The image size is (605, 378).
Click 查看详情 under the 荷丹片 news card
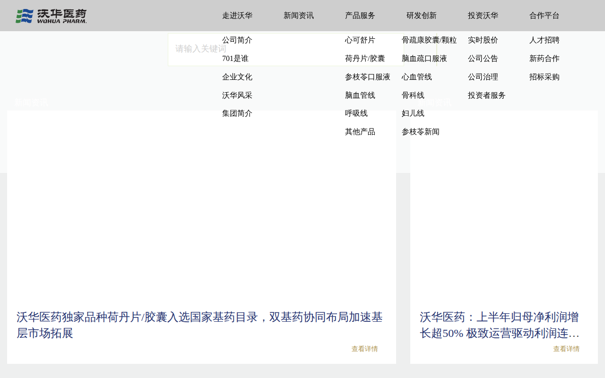pyautogui.click(x=364, y=349)
